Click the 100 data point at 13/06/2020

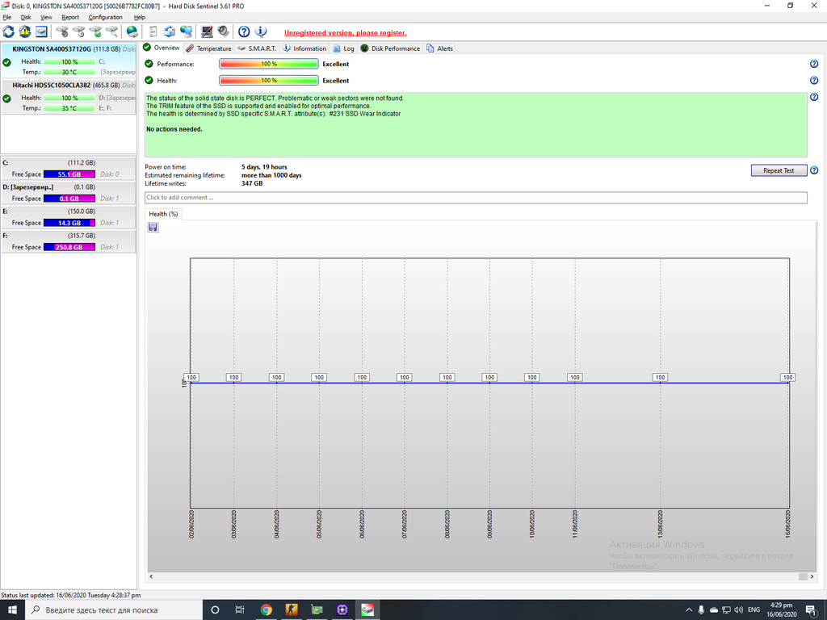tap(660, 378)
